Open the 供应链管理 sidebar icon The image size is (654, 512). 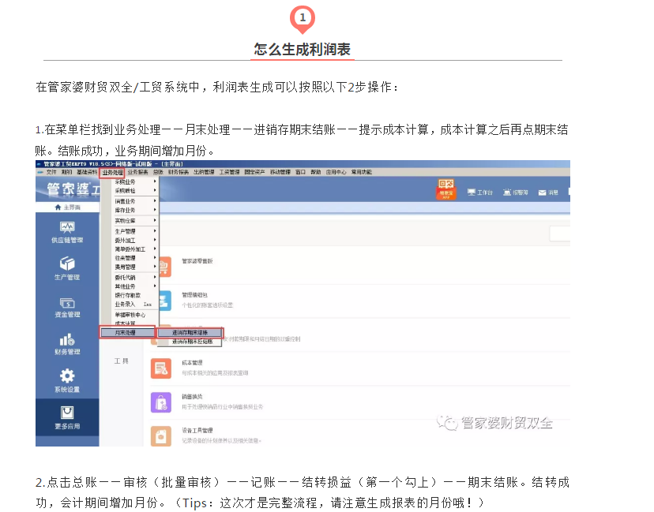click(67, 227)
